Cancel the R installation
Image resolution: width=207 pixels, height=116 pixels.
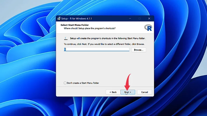144,92
